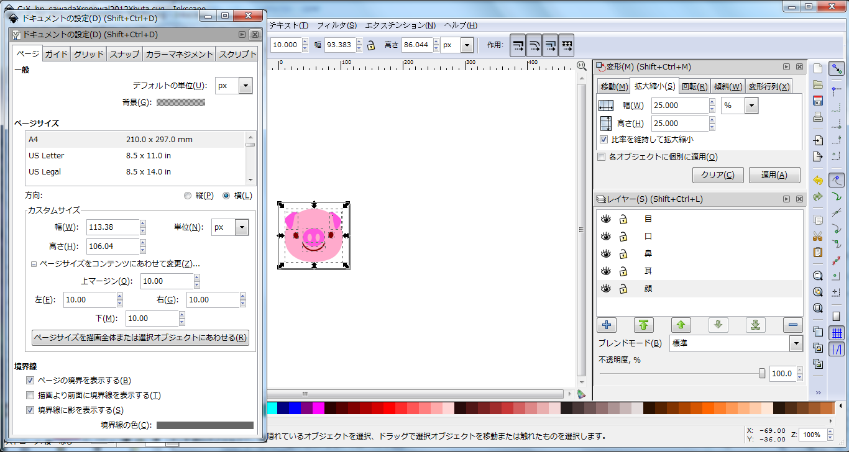Select the 縦(P) orientation radio button
The image size is (849, 452).
188,196
